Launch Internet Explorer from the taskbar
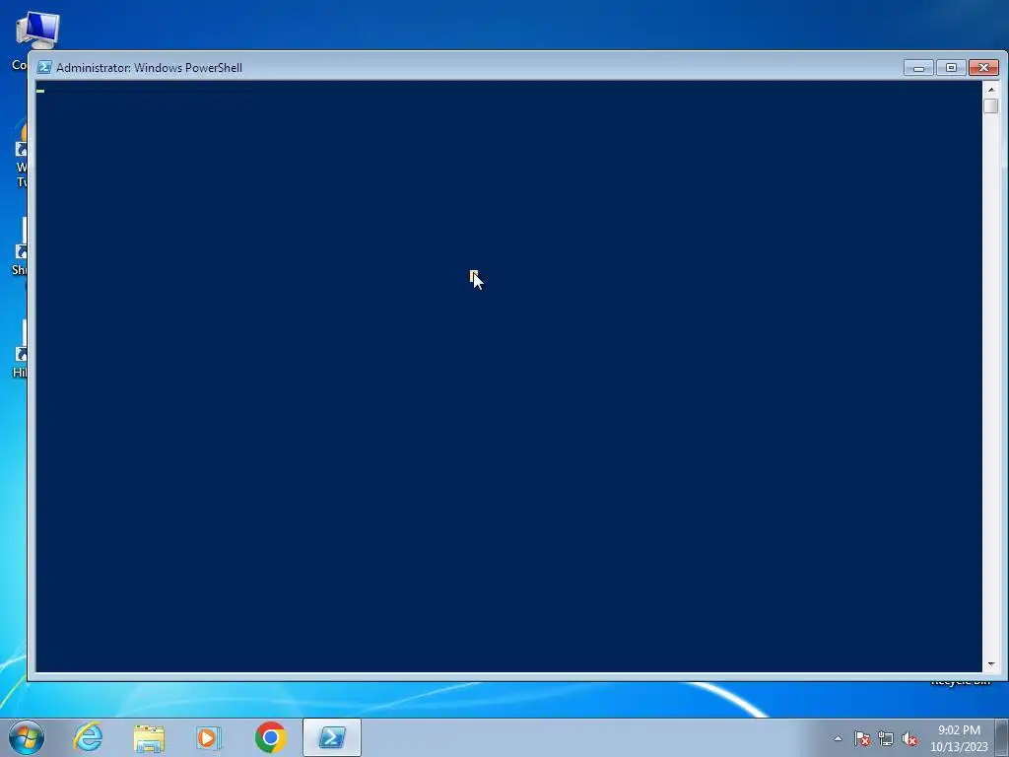 pos(88,737)
